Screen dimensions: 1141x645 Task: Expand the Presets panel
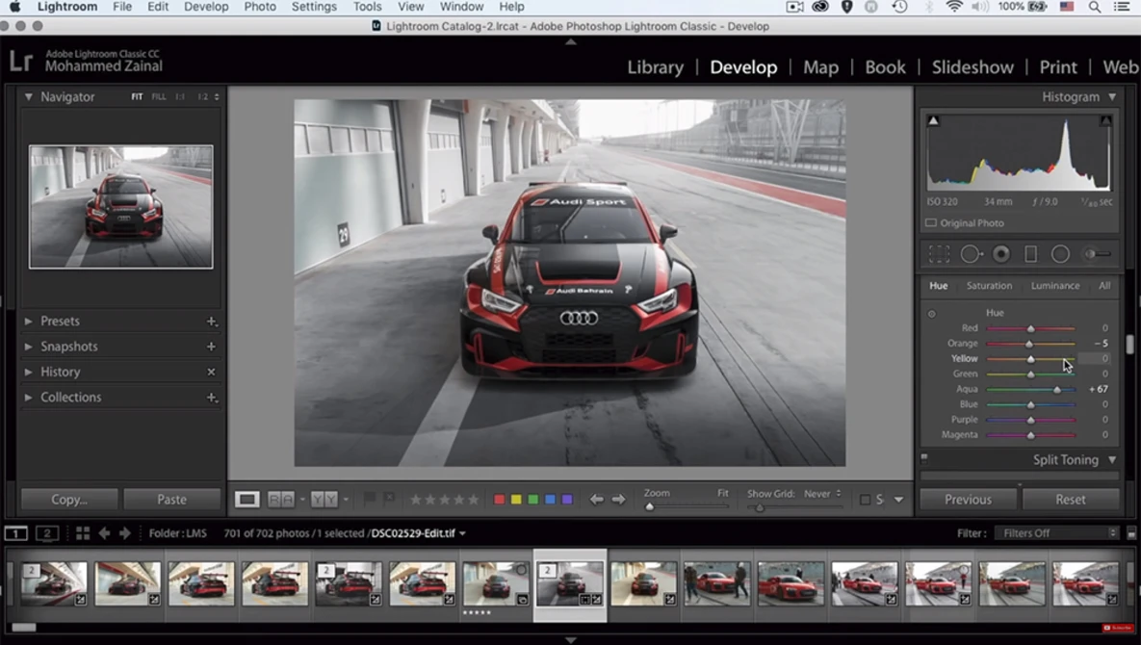28,321
